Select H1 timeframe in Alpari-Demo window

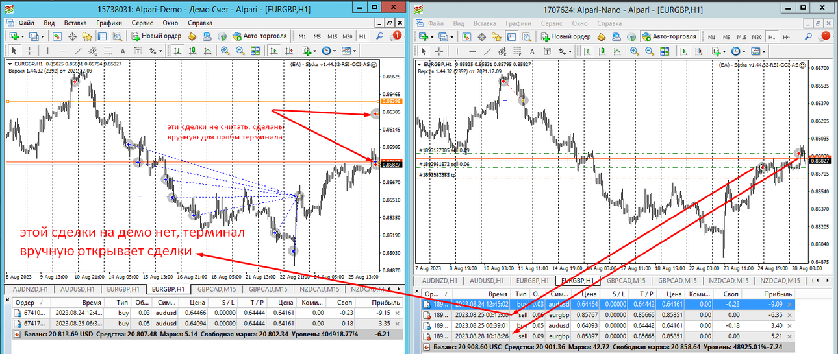(362, 36)
